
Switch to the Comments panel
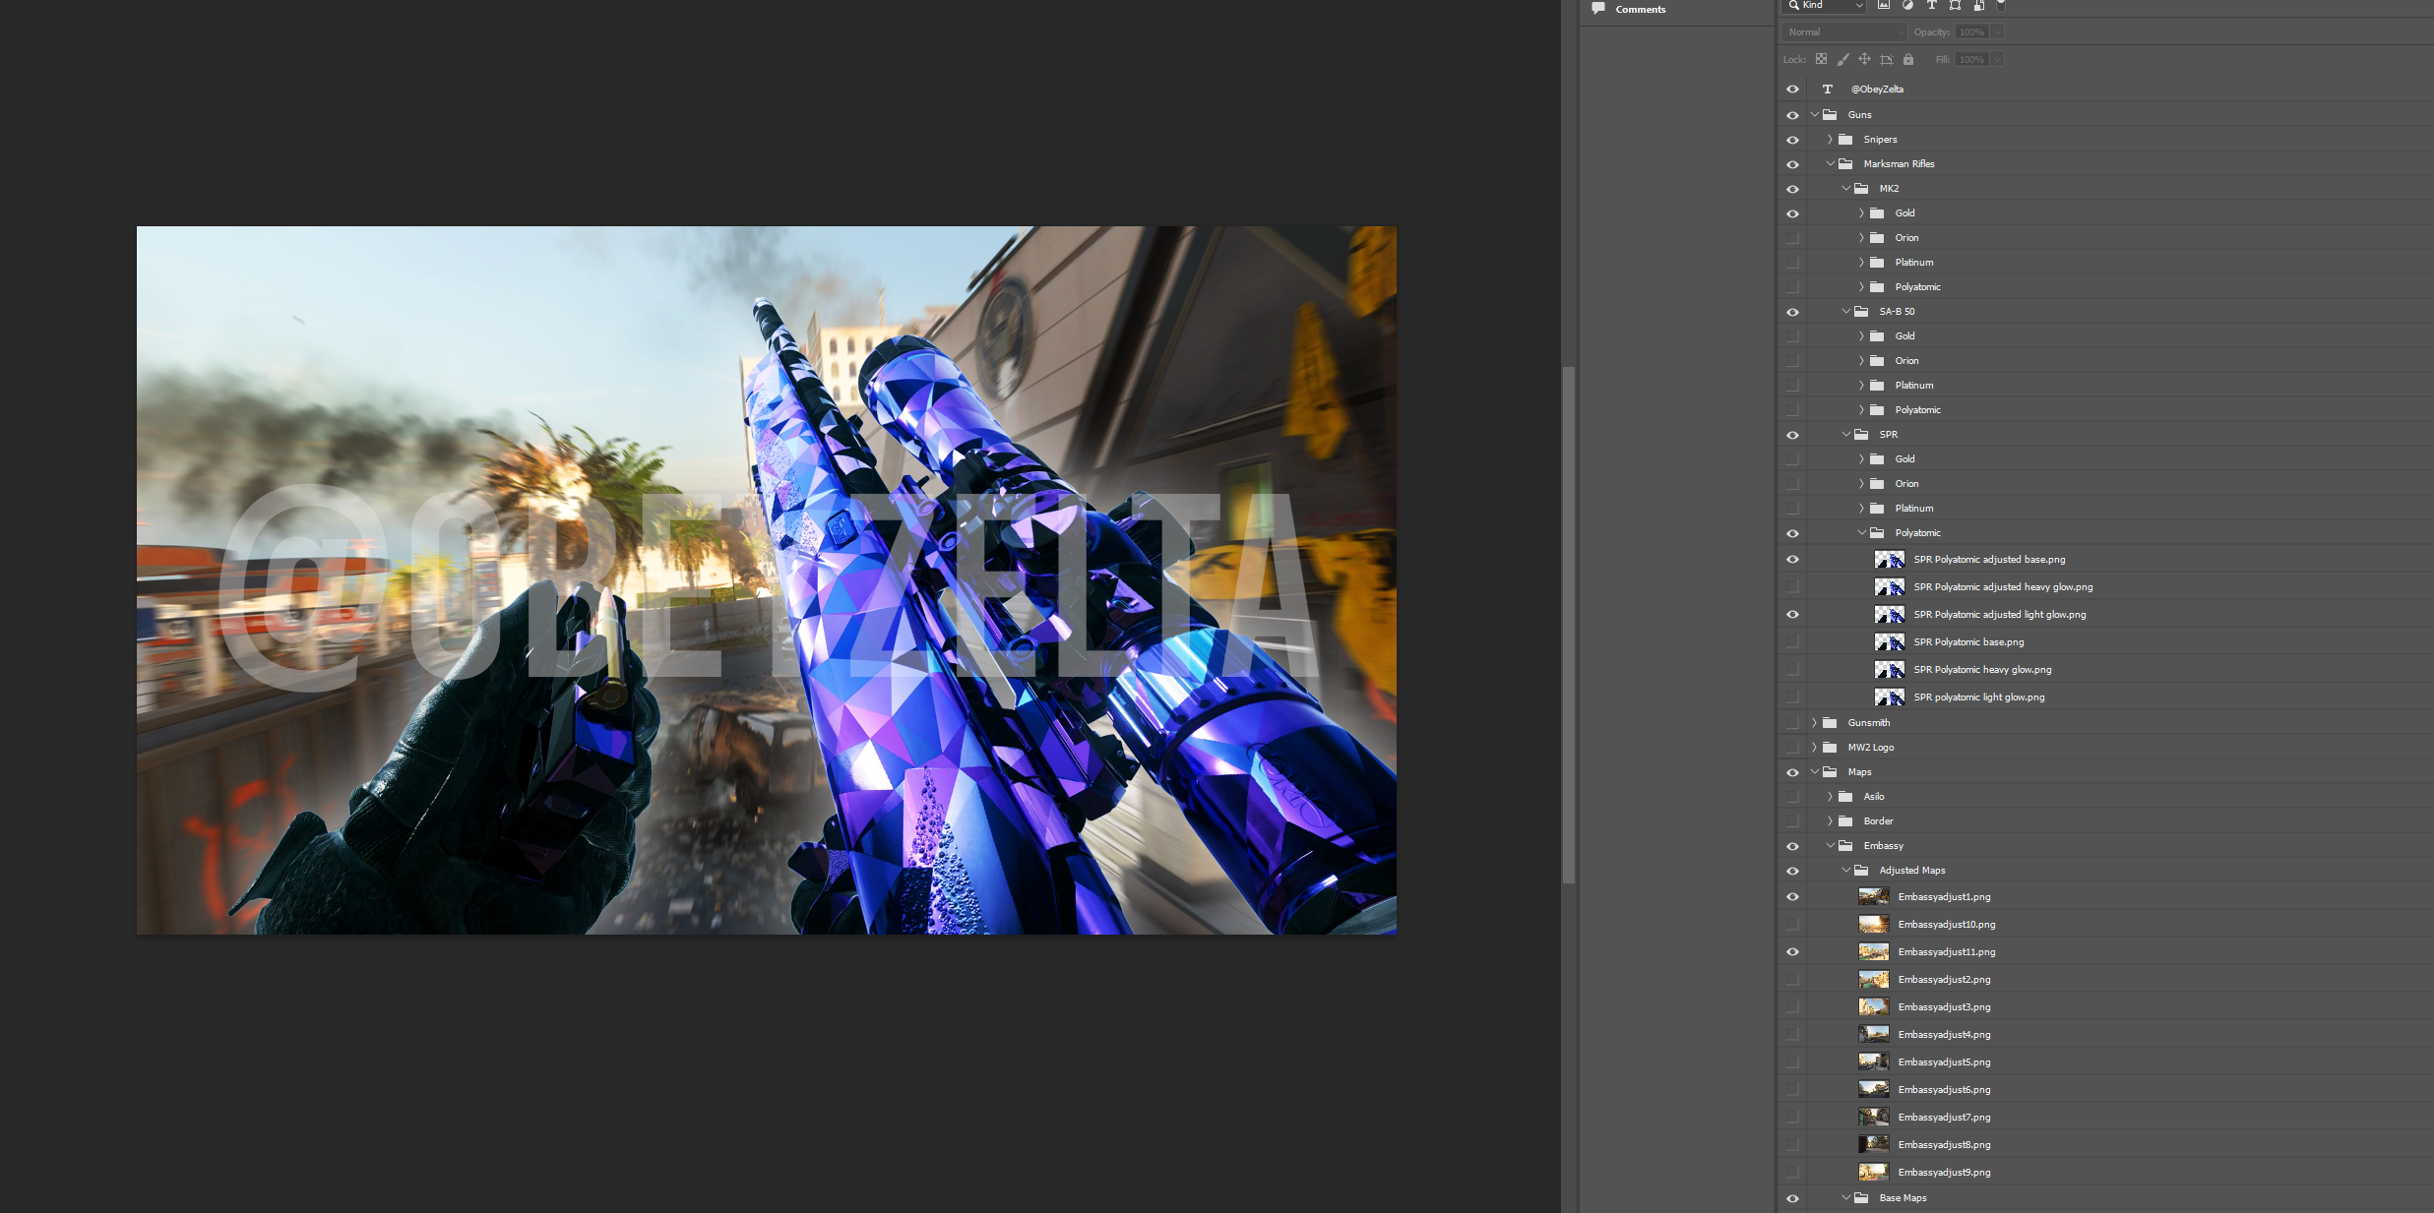(x=1639, y=9)
